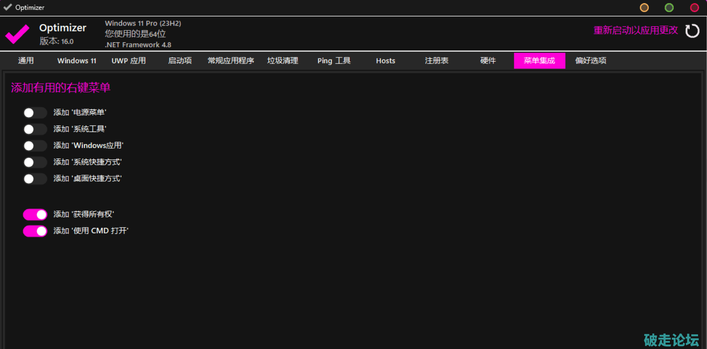707x349 pixels.
Task: Switch on '桌面快捷方式' toggle
Action: point(35,179)
